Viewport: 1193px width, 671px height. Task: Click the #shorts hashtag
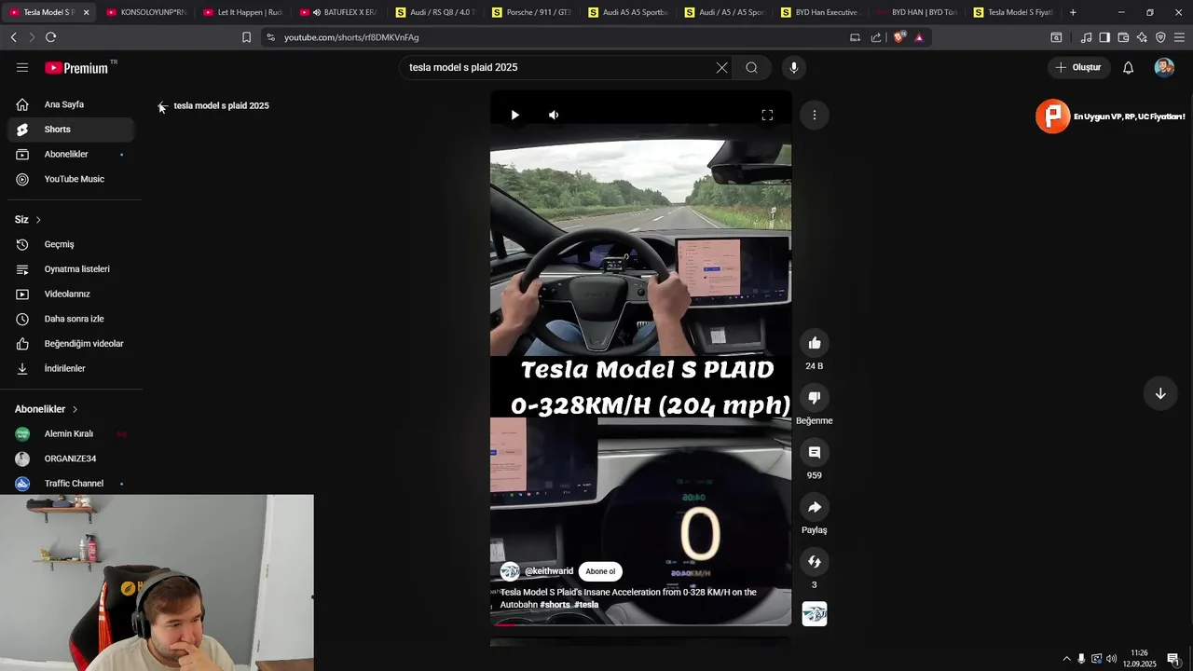555,605
